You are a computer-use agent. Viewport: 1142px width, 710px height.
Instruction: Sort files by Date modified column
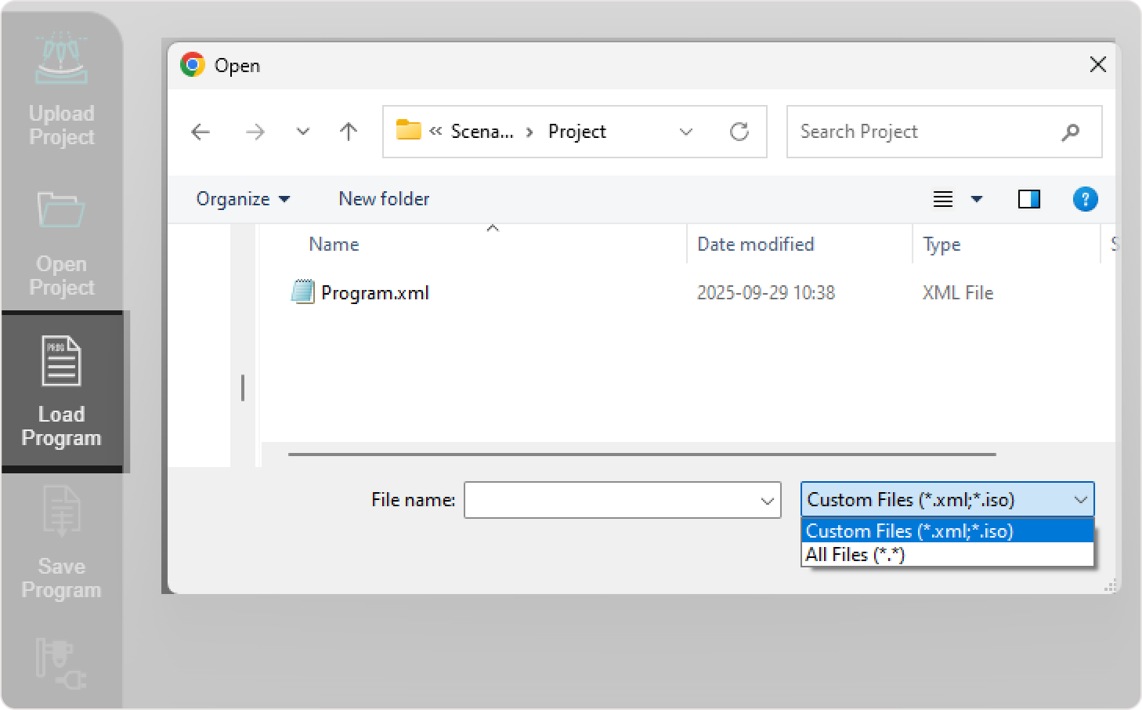point(756,245)
